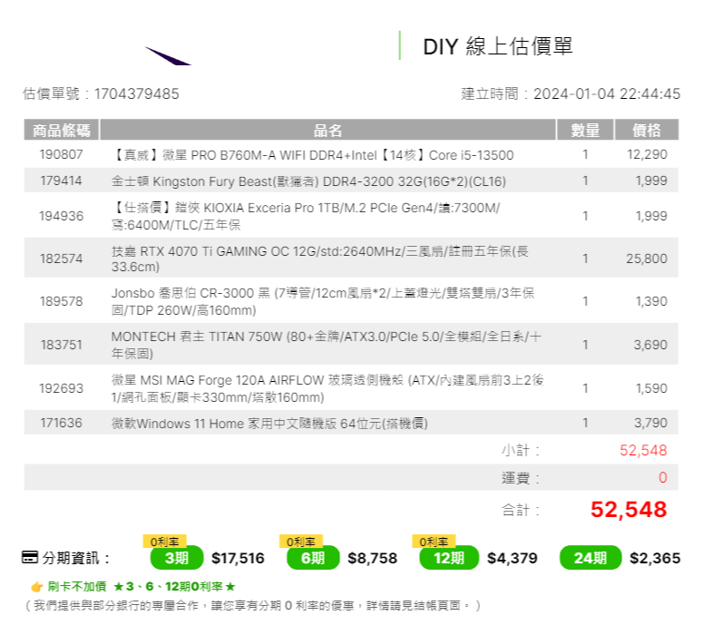This screenshot has height=635, width=703.
Task: Click the Jonsbo CR-3000 cooler product name
Action: [x=323, y=301]
